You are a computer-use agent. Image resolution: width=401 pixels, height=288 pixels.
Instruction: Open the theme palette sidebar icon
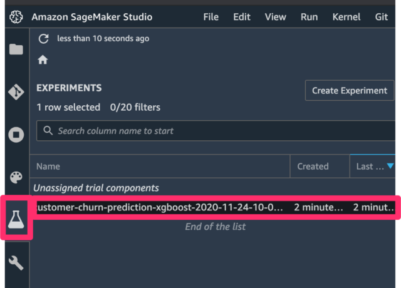(16, 177)
